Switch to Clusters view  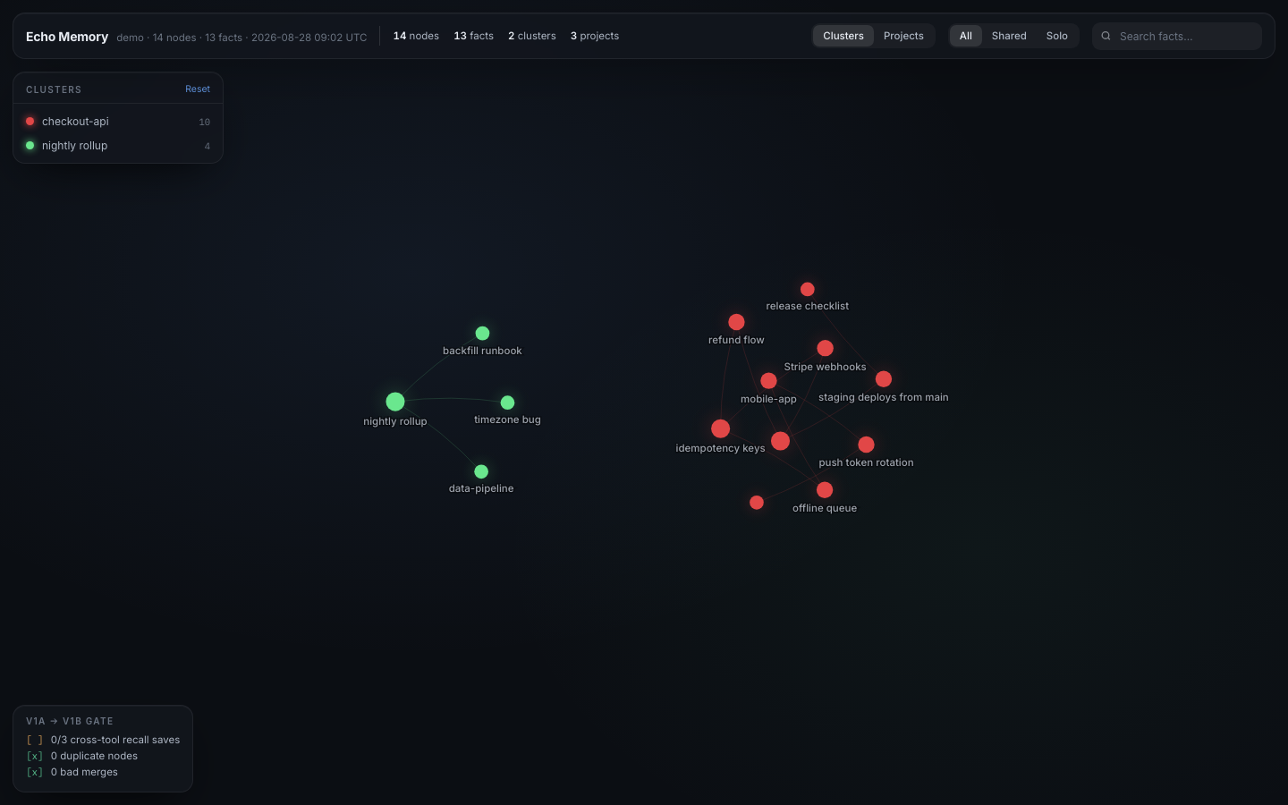tap(843, 36)
